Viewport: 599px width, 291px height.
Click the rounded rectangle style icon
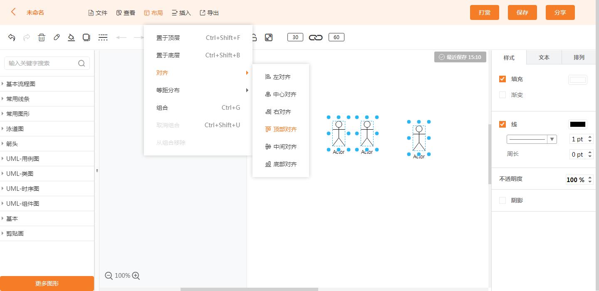(x=86, y=37)
